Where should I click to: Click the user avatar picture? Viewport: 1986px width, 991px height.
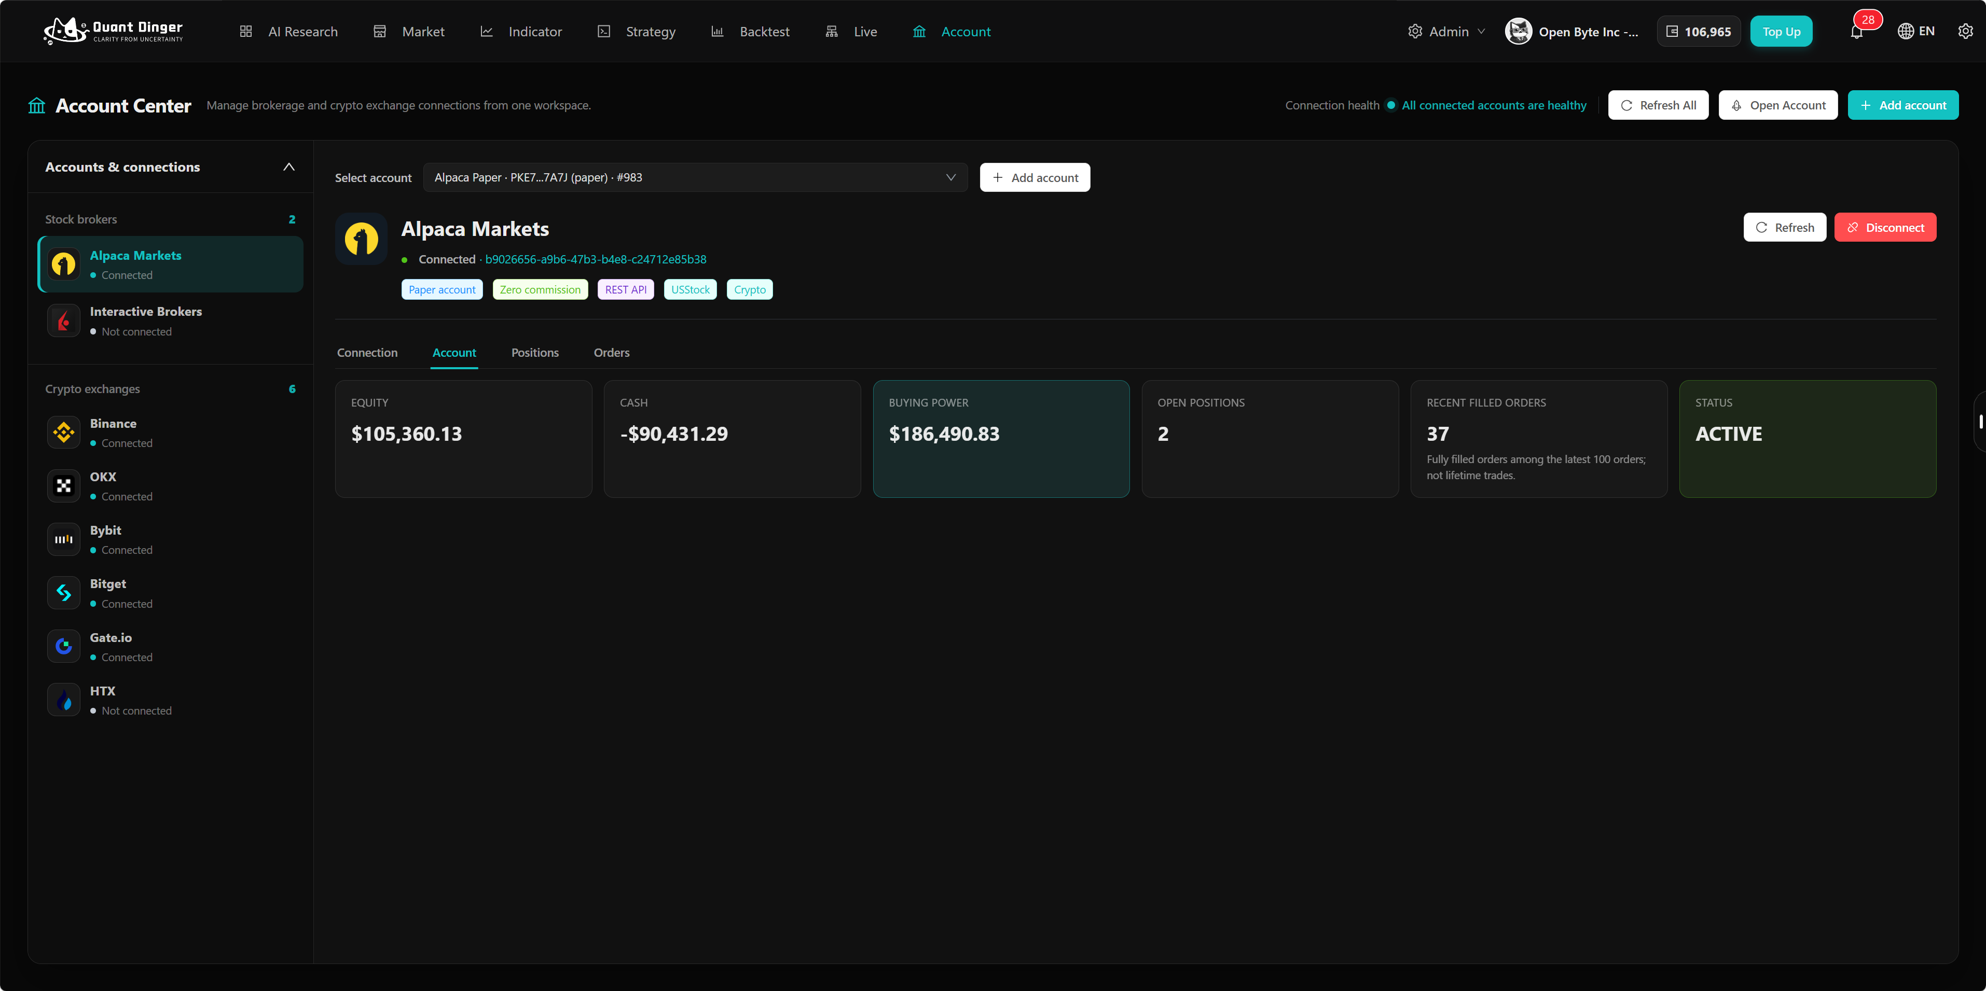[x=1518, y=32]
